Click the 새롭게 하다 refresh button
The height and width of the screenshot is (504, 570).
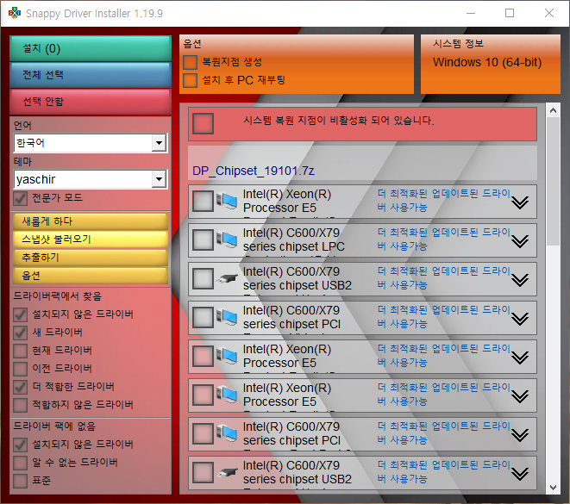[x=91, y=221]
